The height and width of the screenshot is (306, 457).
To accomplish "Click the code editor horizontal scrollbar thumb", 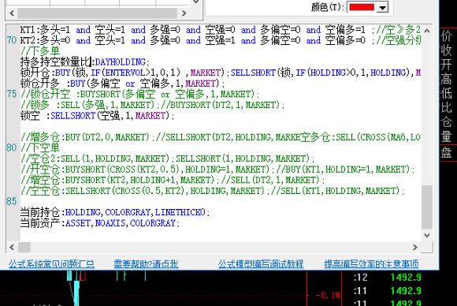I will [x=24, y=248].
